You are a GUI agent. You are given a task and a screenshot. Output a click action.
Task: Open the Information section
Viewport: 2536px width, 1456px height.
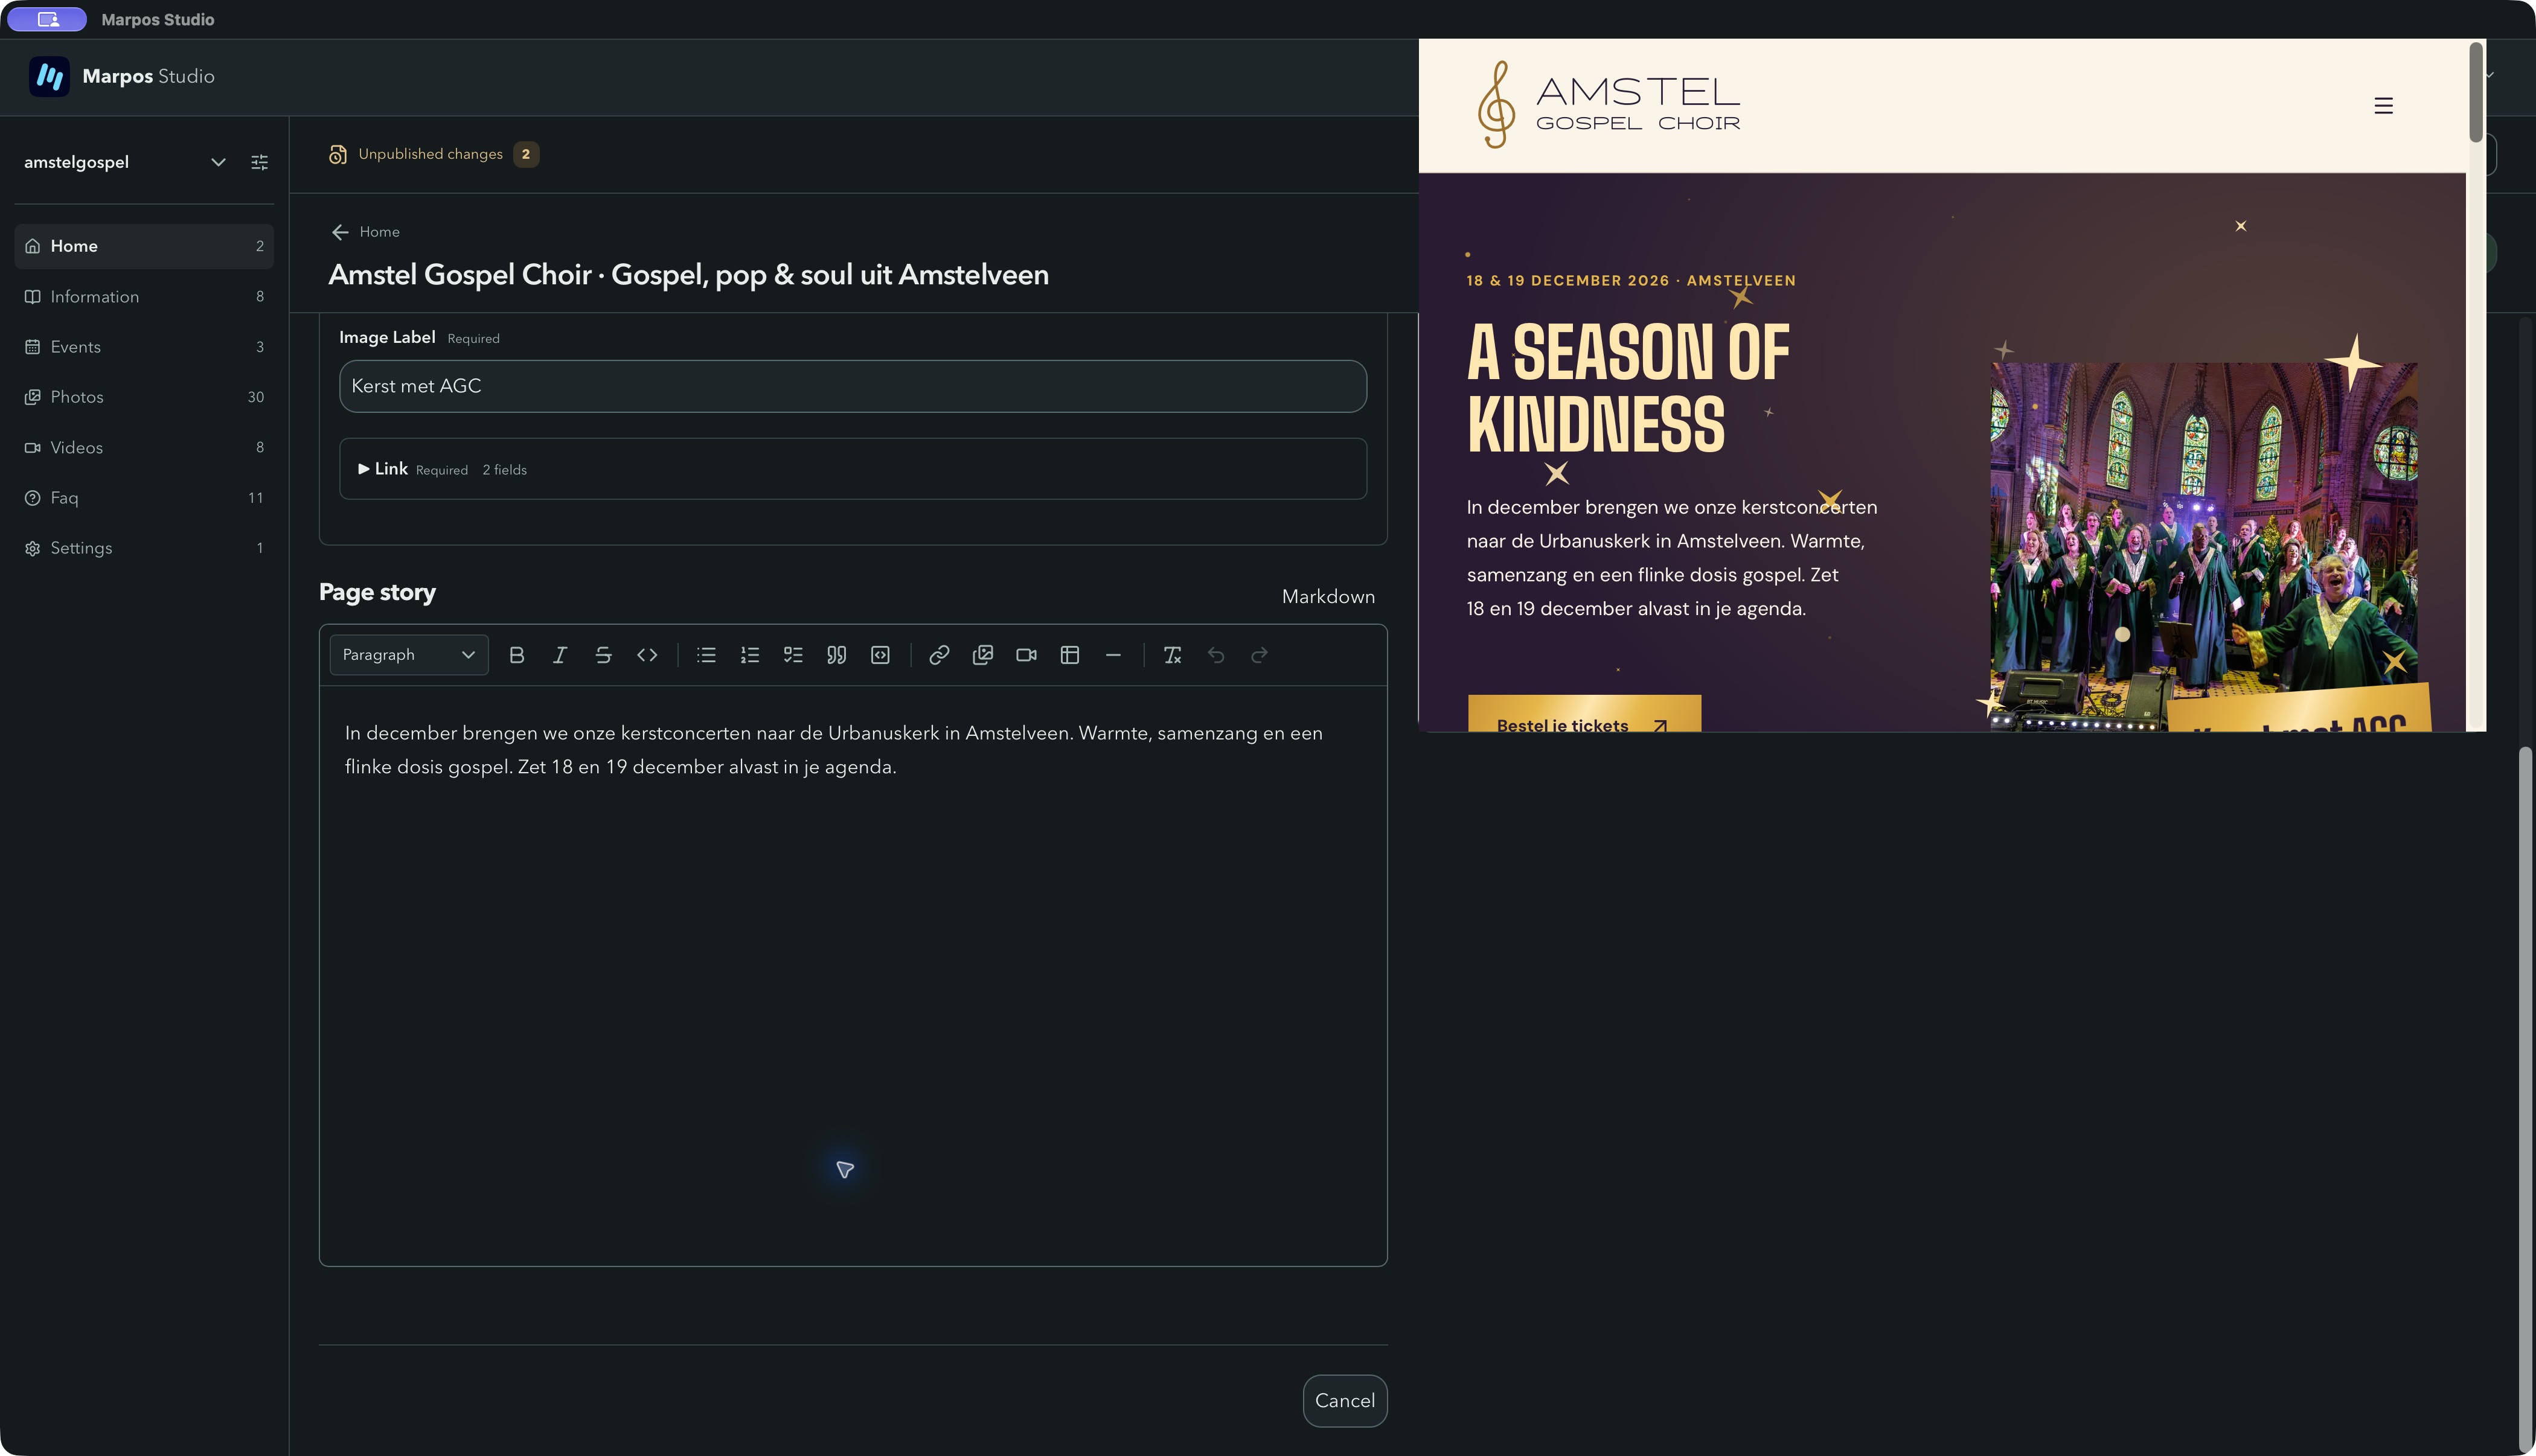click(144, 297)
